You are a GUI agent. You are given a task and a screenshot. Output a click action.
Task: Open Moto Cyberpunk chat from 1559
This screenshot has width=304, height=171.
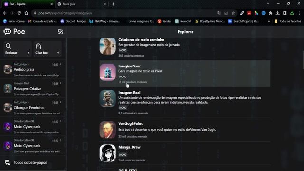tap(33, 146)
